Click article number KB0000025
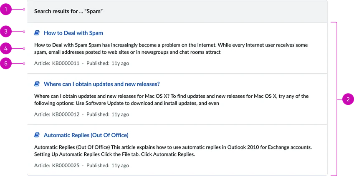 click(x=66, y=166)
